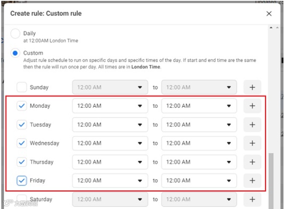Screen dimensions: 286x209
Task: Close the Create rule dialog
Action: [269, 13]
